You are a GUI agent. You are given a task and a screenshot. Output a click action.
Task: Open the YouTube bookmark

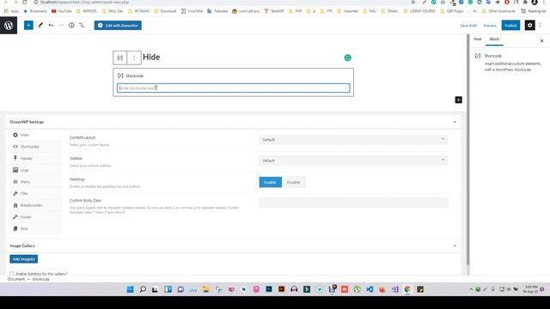coord(61,11)
